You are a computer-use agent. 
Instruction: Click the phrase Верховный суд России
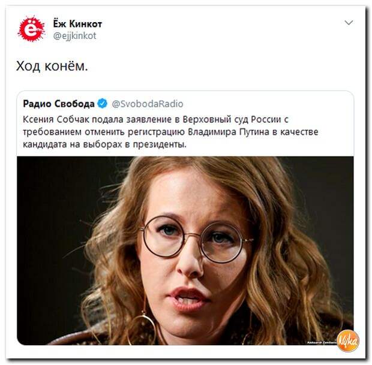coord(232,119)
